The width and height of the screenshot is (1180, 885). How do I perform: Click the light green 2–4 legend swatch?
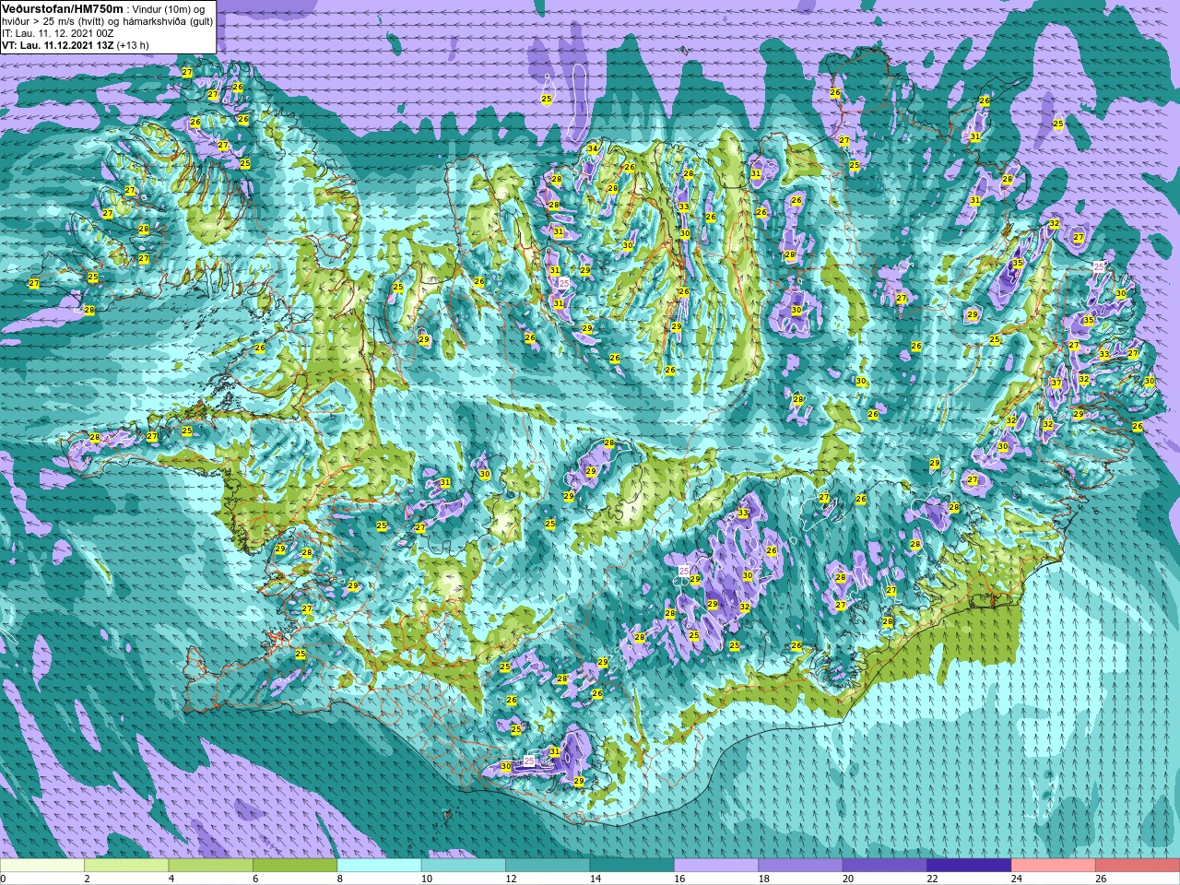(x=126, y=866)
